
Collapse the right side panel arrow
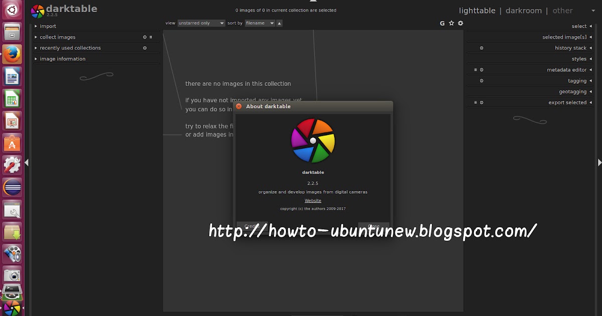599,163
